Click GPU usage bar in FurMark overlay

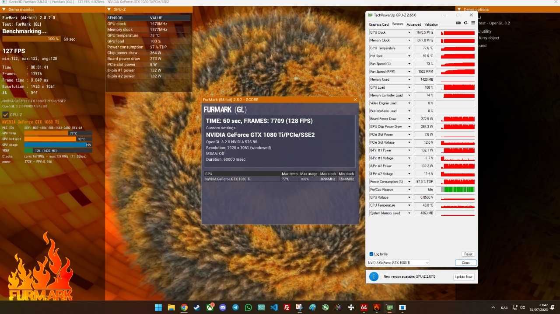click(58, 145)
